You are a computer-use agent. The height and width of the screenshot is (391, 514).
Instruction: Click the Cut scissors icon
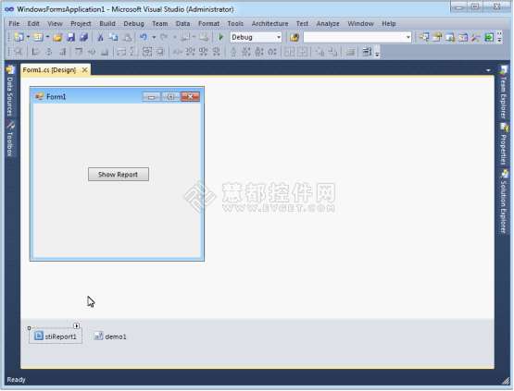(101, 37)
